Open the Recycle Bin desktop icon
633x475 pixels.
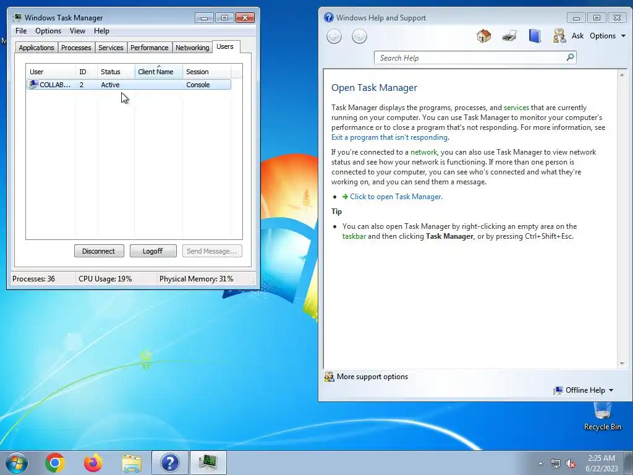point(602,416)
